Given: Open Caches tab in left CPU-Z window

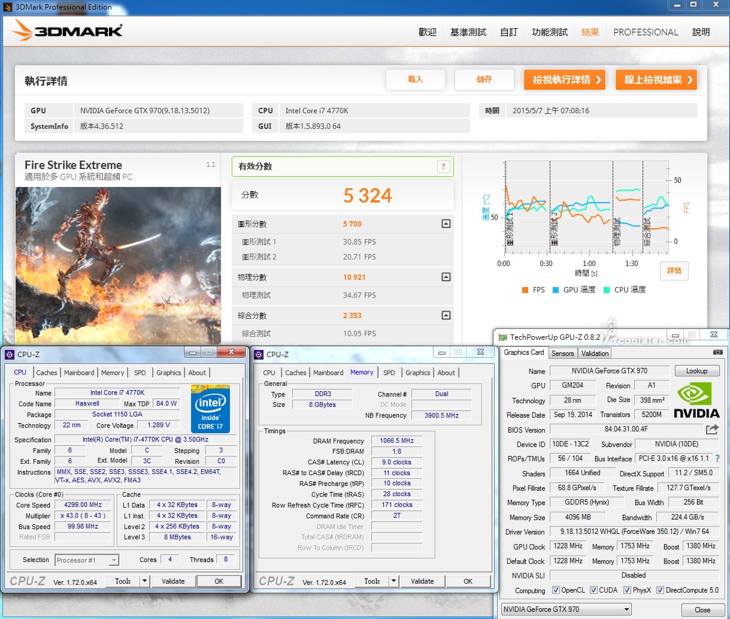Looking at the screenshot, I should (47, 373).
